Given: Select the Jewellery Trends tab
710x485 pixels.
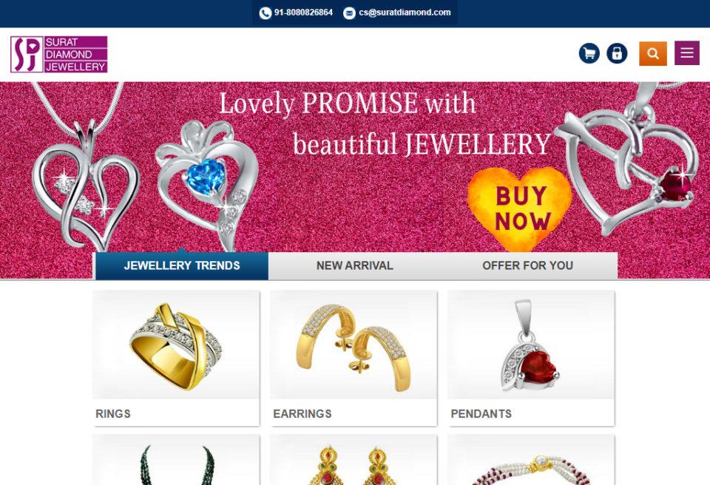Looking at the screenshot, I should 182,266.
